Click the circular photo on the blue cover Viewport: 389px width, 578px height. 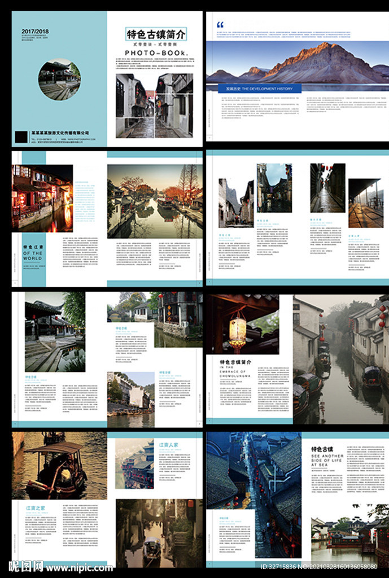point(59,79)
